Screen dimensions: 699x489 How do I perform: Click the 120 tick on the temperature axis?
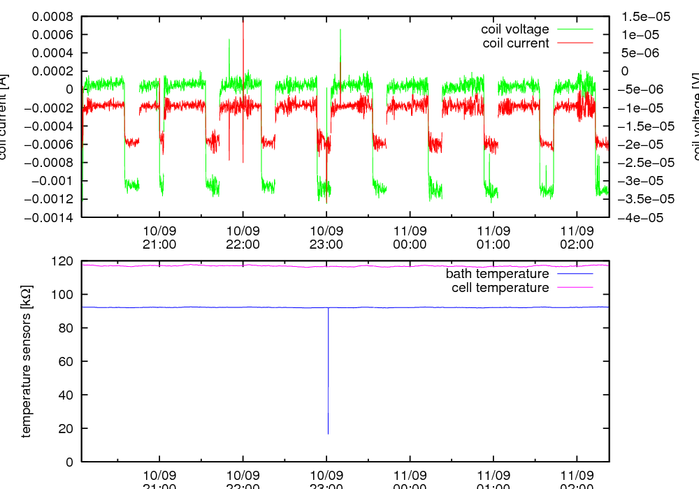[63, 261]
